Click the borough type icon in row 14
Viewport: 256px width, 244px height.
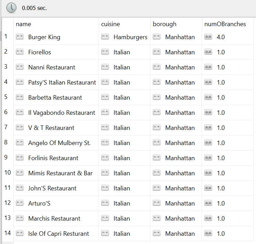coord(157,233)
